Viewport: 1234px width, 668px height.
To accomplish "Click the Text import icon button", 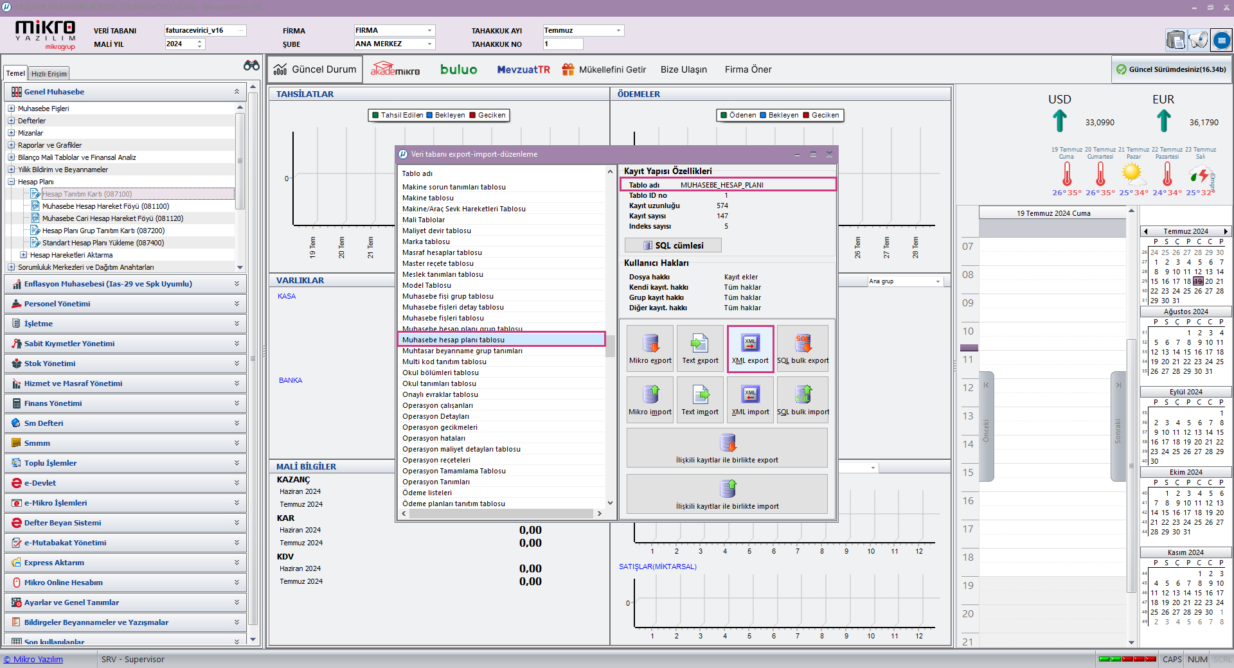I will click(x=700, y=400).
